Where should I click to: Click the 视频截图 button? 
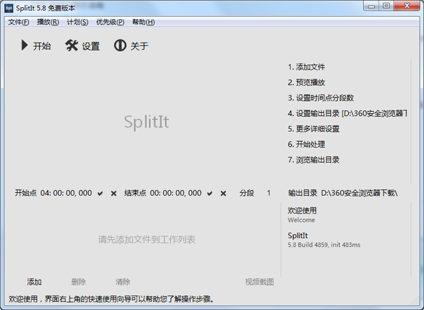(260, 282)
